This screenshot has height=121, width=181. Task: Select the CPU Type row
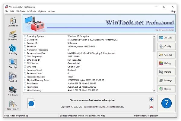pos(88,67)
